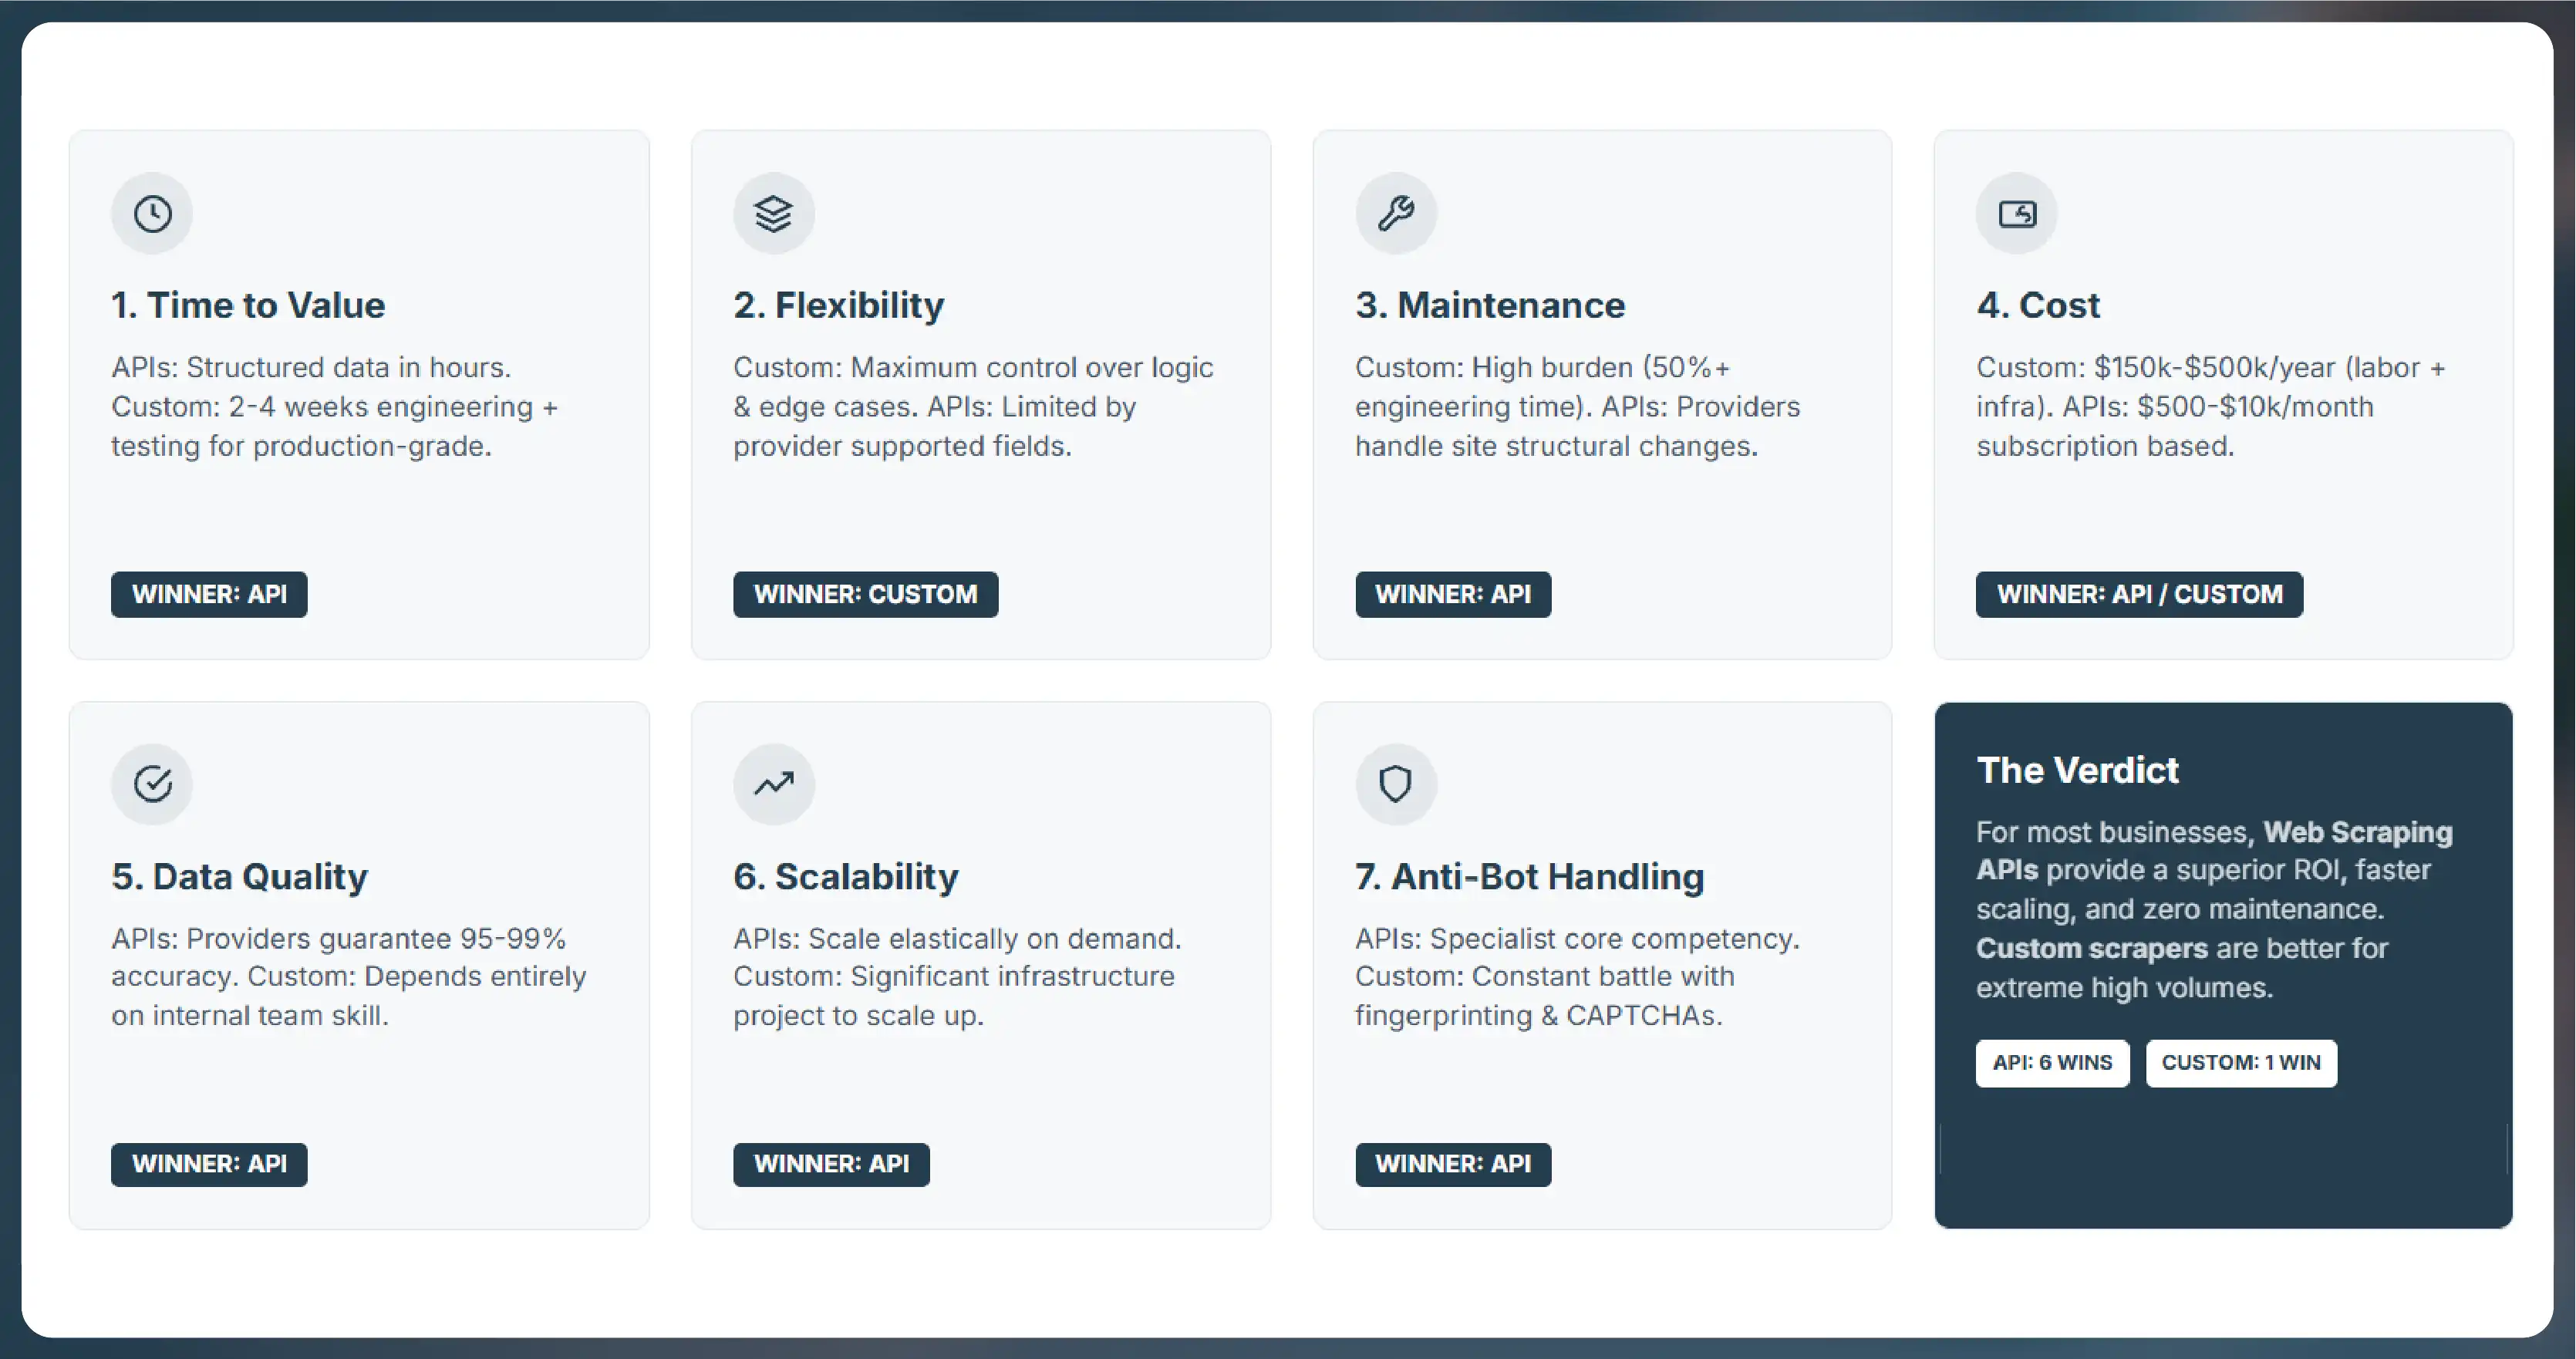Click the Winner: API badge under Maintenance
Image resolution: width=2576 pixels, height=1359 pixels.
coord(1453,594)
